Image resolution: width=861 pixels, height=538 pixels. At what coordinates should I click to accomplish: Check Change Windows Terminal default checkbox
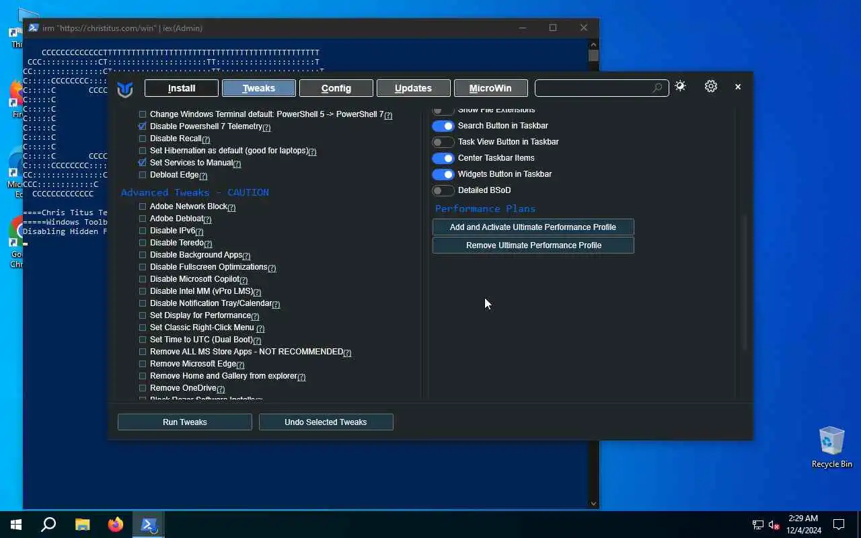coord(143,114)
